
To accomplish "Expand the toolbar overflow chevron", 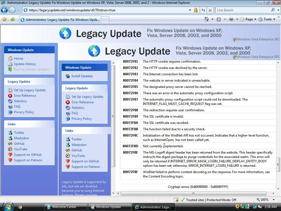I will [x=279, y=17].
